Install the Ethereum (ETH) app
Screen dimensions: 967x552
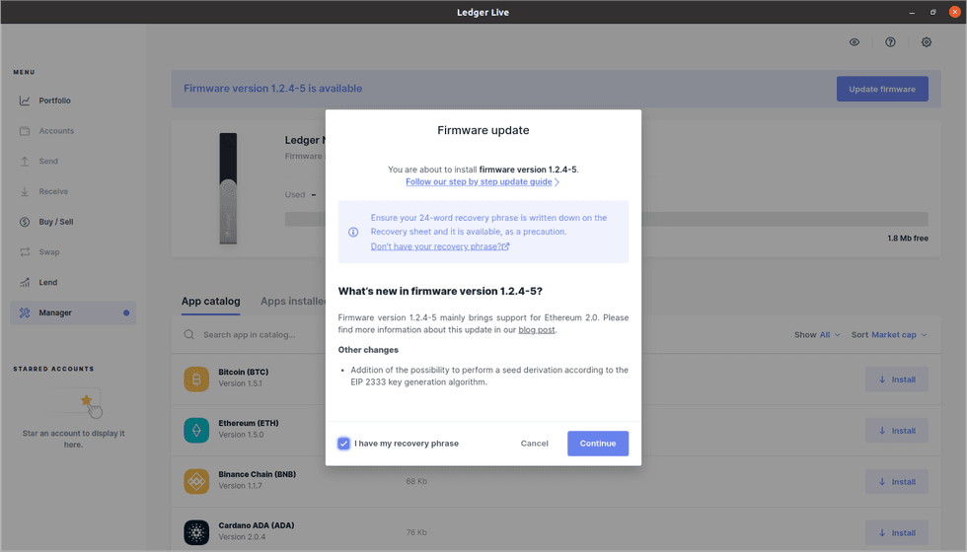click(x=897, y=431)
